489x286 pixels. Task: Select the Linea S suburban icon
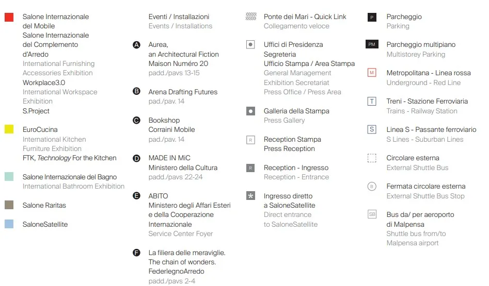point(372,130)
